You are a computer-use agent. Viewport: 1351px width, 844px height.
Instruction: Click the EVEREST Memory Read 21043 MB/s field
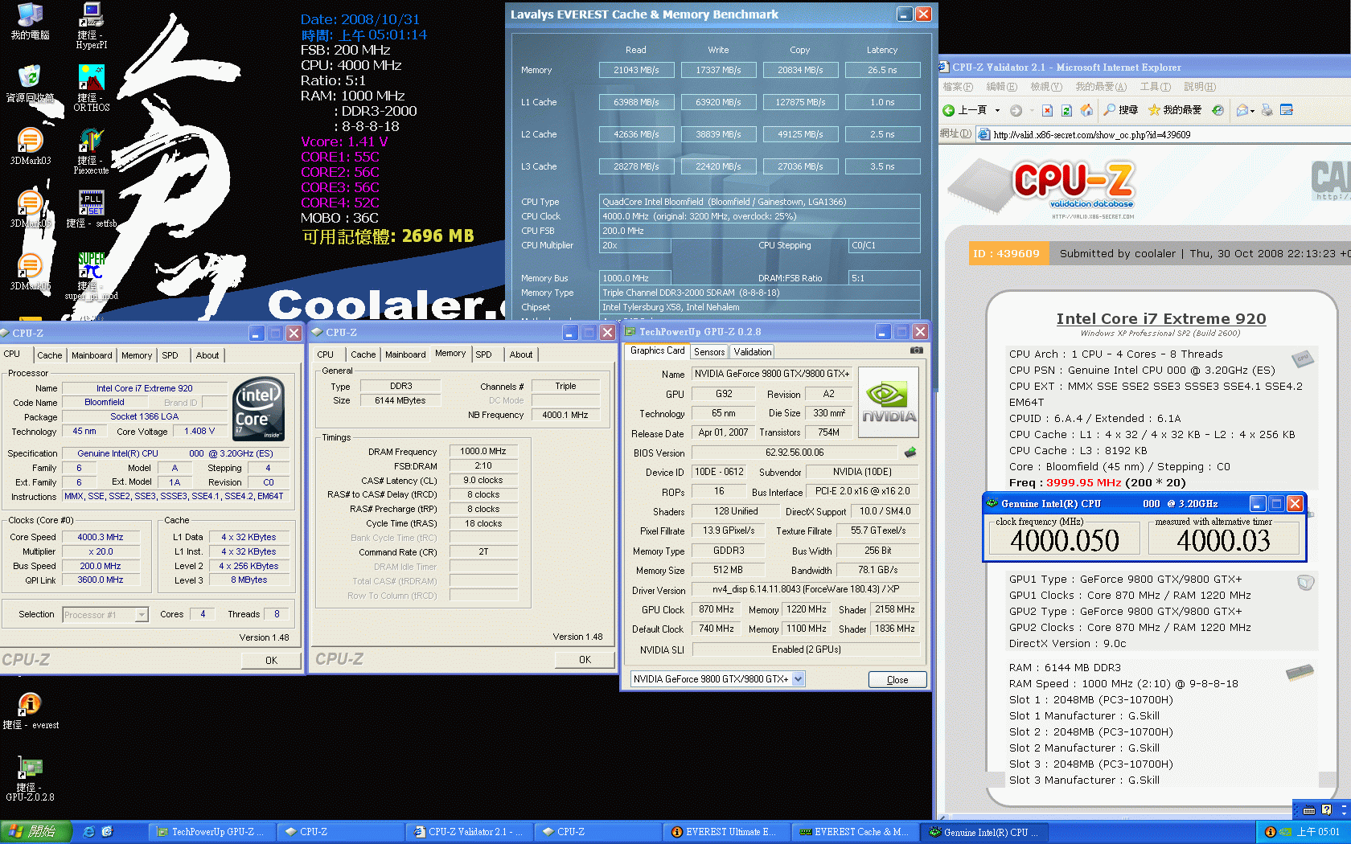pos(636,70)
